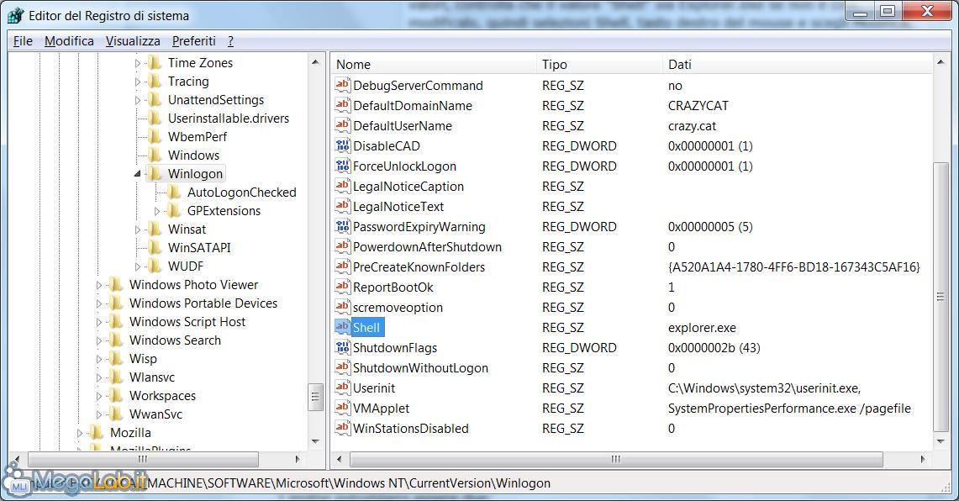Open the ? help menu
The image size is (959, 501).
pyautogui.click(x=230, y=41)
